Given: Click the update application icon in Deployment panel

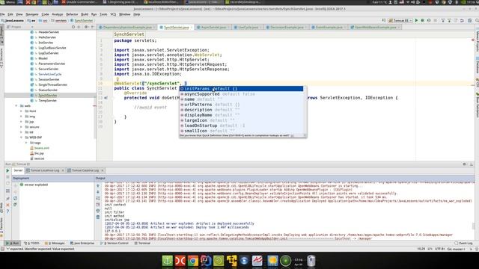Looking at the screenshot, I should pyautogui.click(x=15, y=198).
